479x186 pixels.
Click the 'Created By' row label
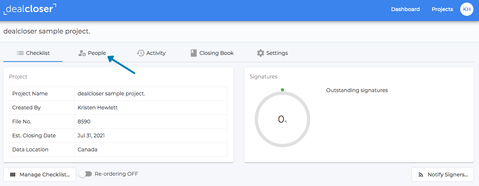coord(27,108)
